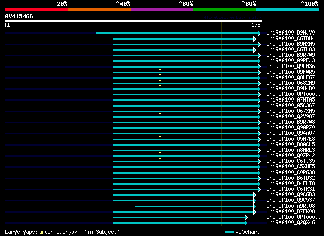Select the UniRef100_C0P638 label

[291, 173]
